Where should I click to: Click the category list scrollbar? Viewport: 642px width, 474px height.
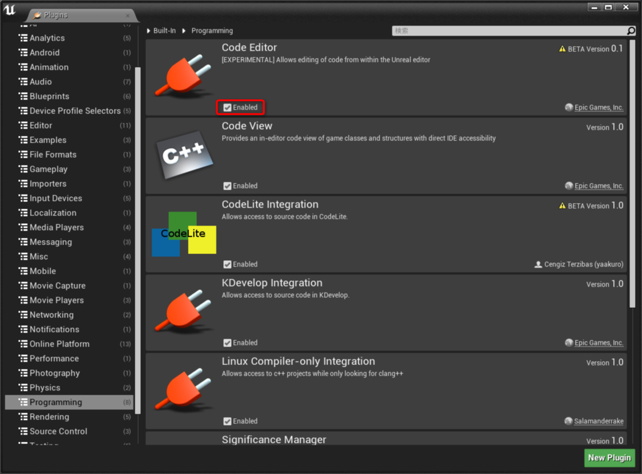137,240
